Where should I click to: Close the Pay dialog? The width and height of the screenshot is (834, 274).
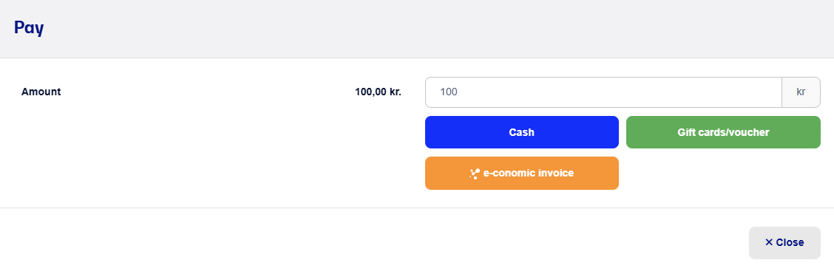[784, 243]
